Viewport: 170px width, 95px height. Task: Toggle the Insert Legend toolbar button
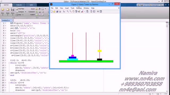click(94, 11)
